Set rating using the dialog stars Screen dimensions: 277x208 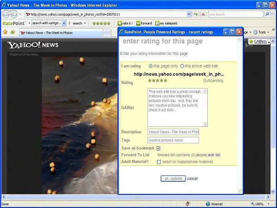click(158, 81)
